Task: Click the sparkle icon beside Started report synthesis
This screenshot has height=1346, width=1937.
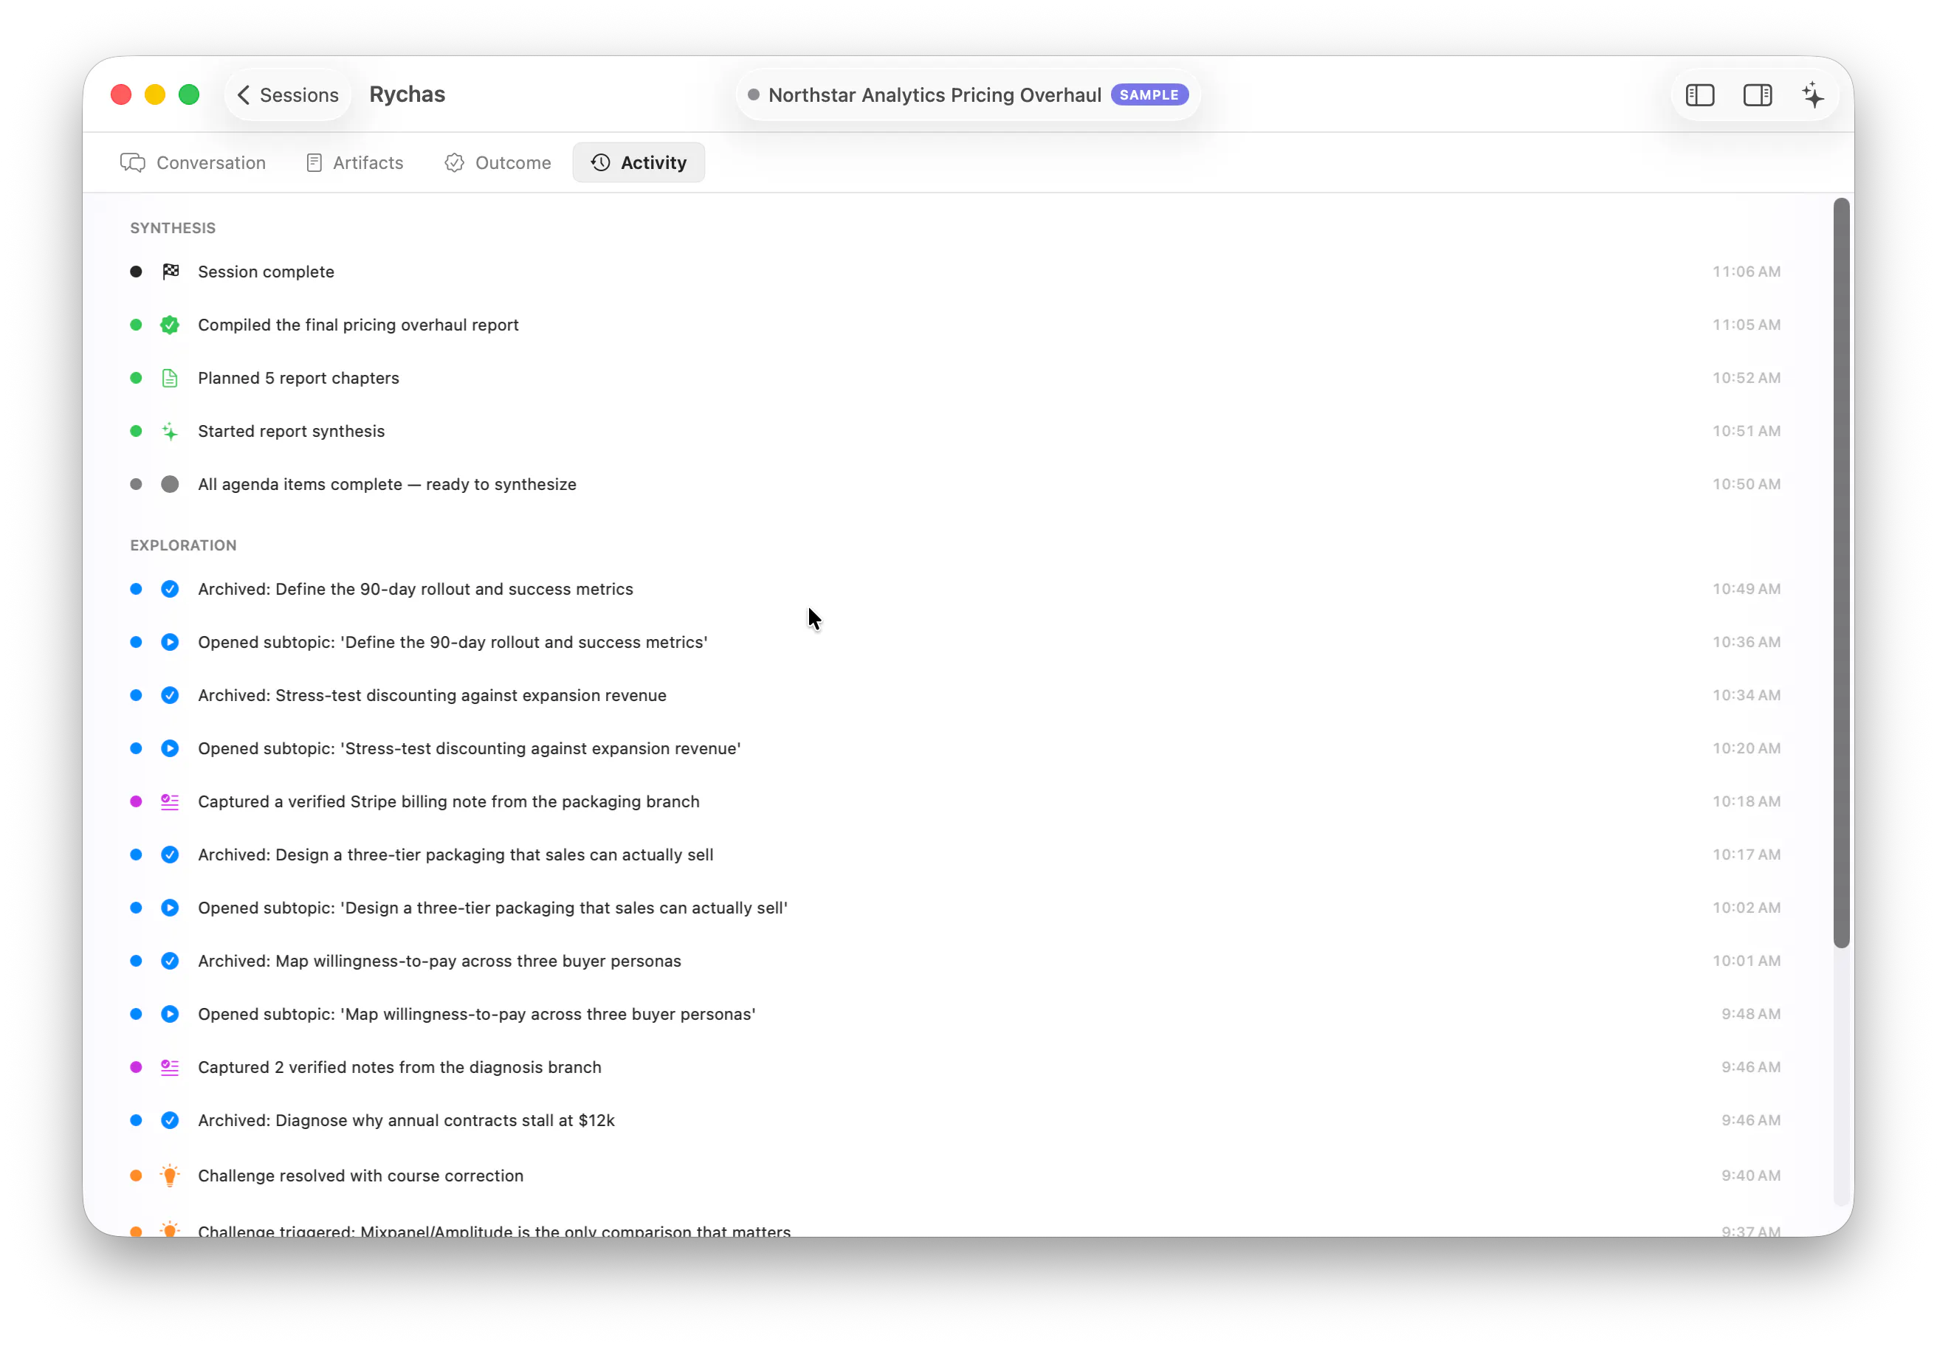Action: pyautogui.click(x=171, y=431)
